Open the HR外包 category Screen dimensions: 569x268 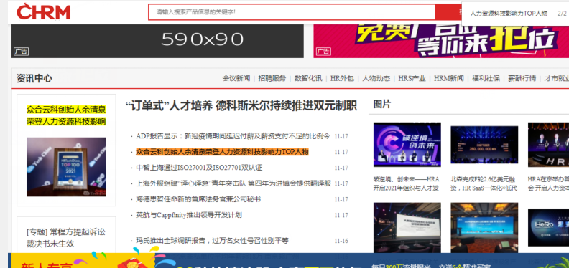[x=342, y=78]
